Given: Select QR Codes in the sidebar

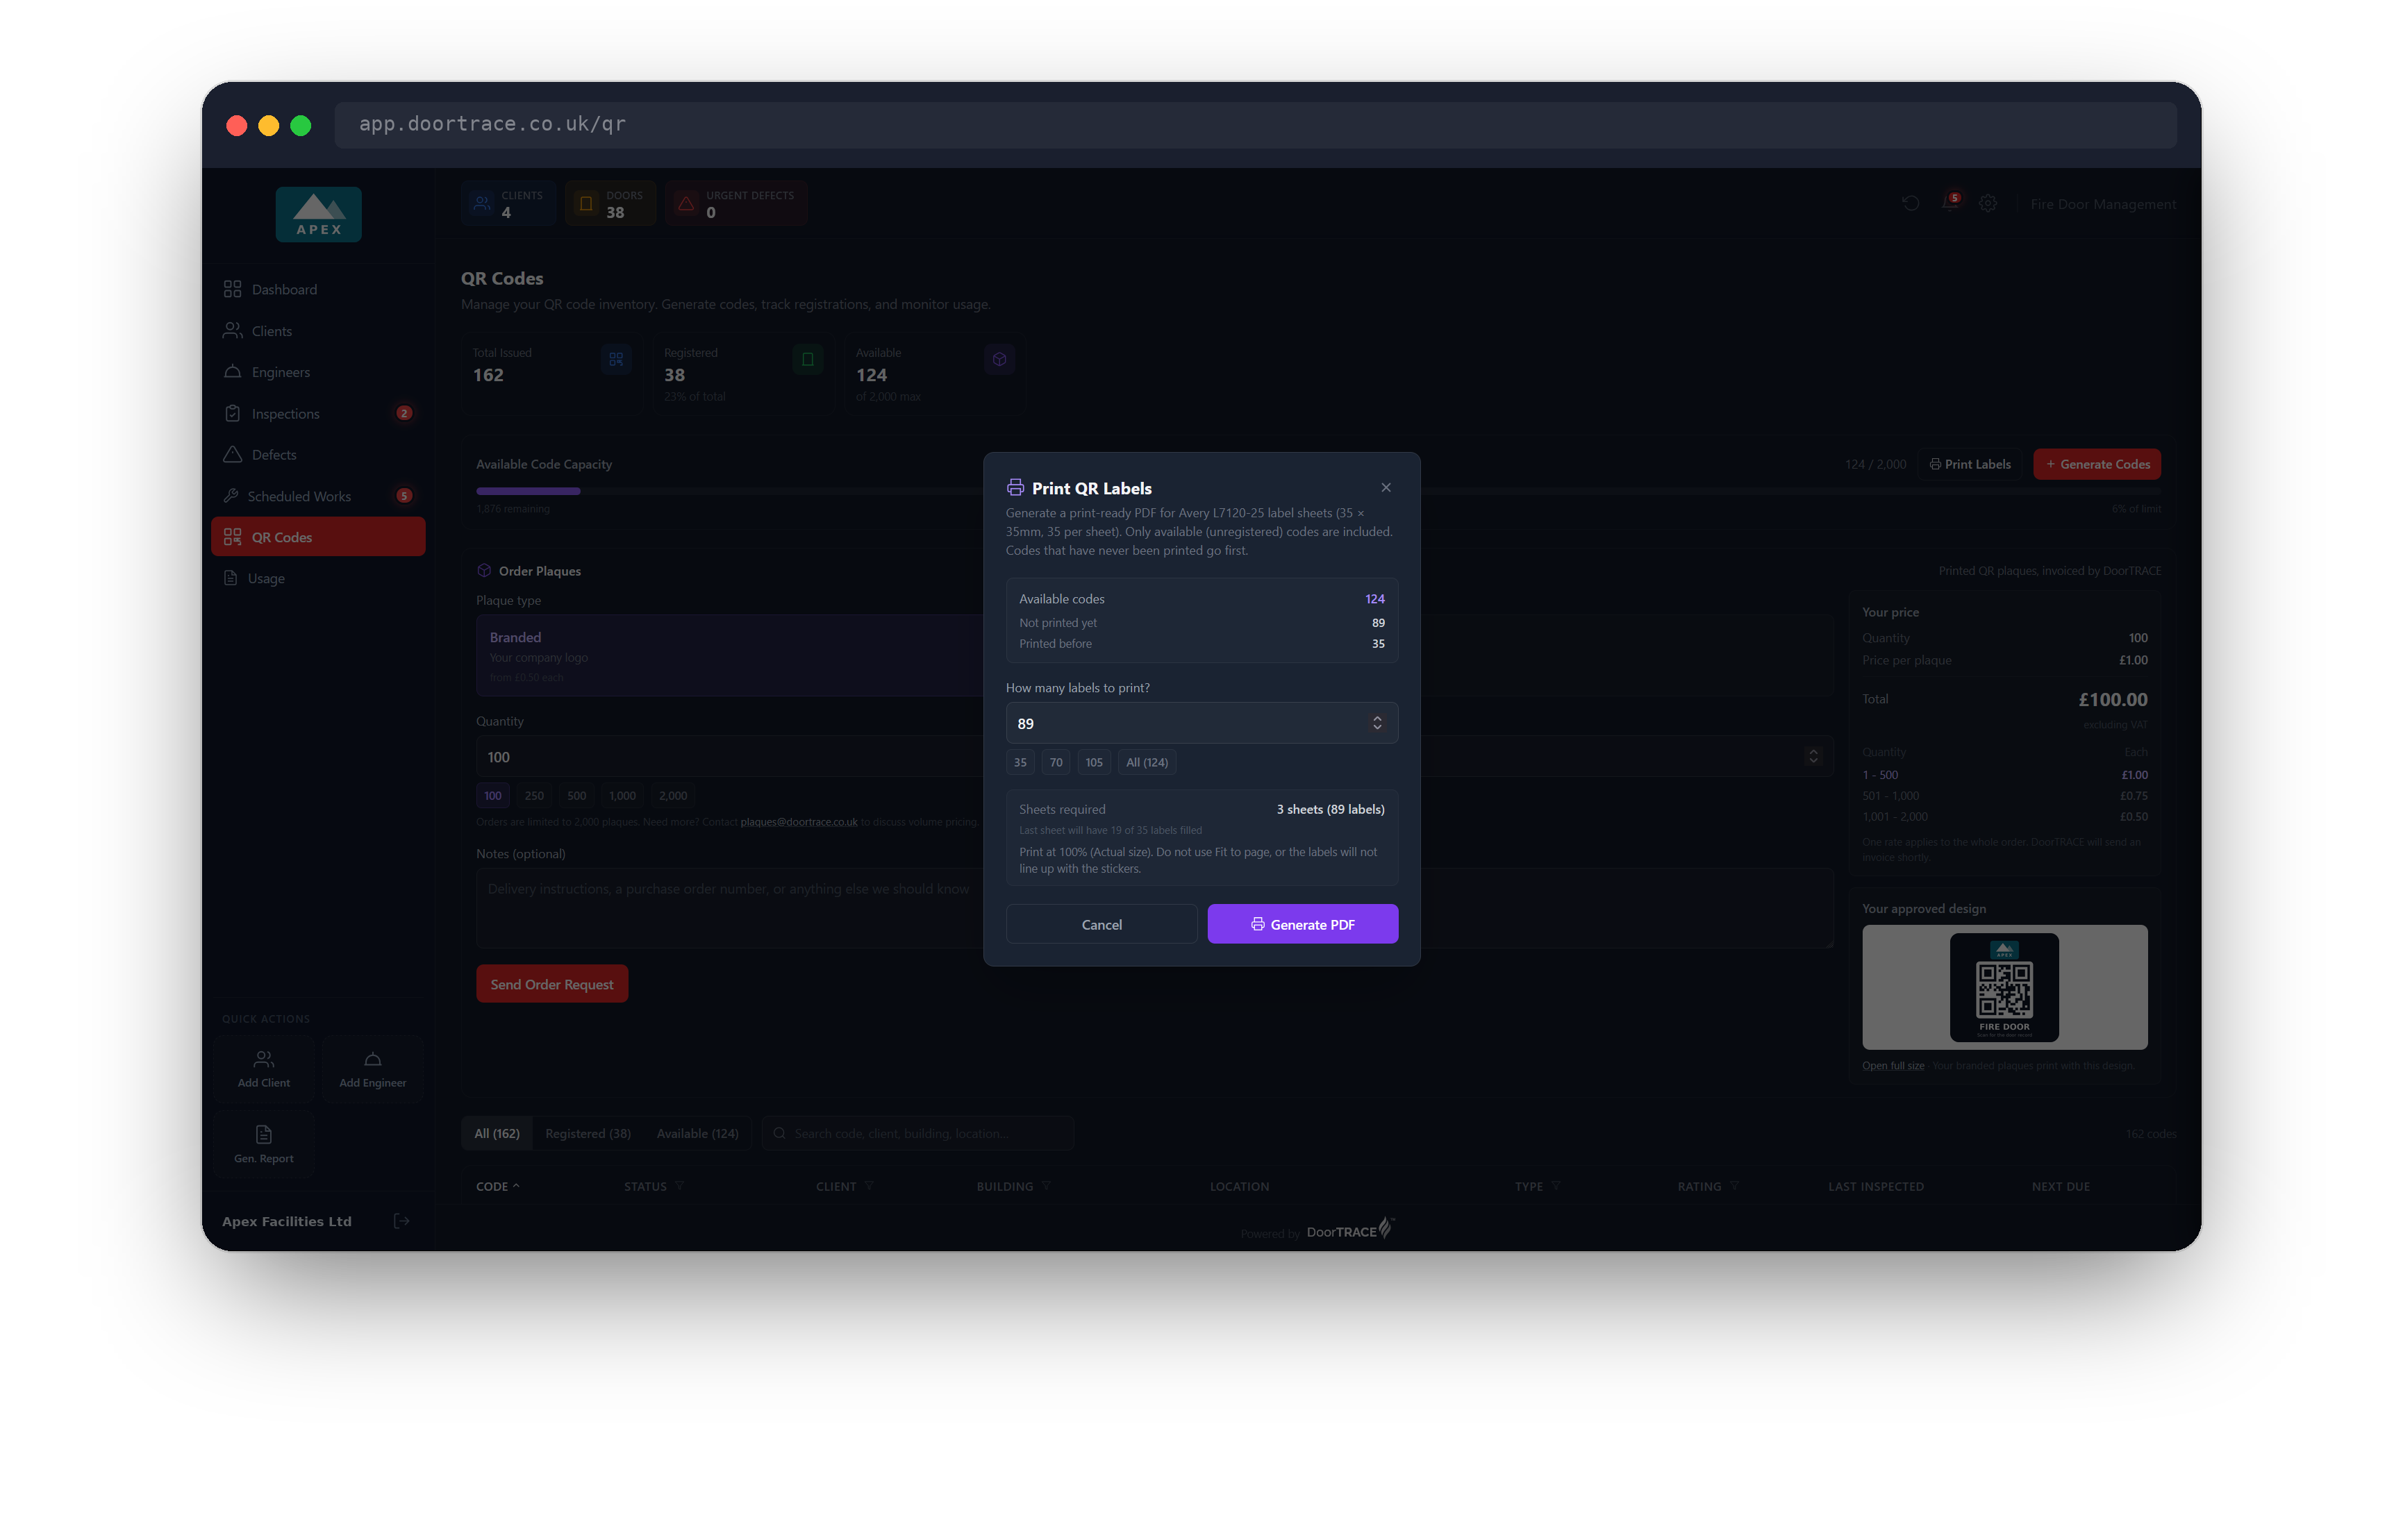Looking at the screenshot, I should coord(318,537).
